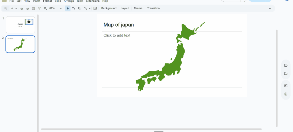Open the Format menu
293x132 pixels.
point(47,1)
